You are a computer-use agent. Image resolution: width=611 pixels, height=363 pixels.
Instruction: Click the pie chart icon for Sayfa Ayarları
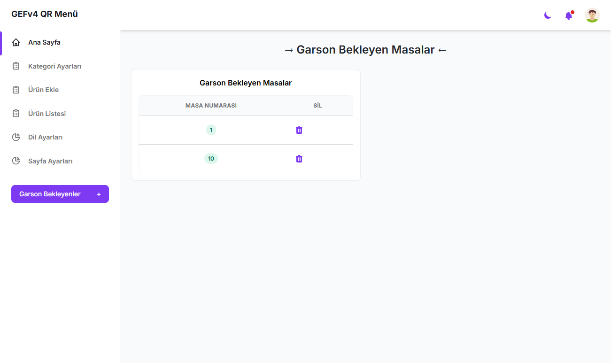click(16, 161)
